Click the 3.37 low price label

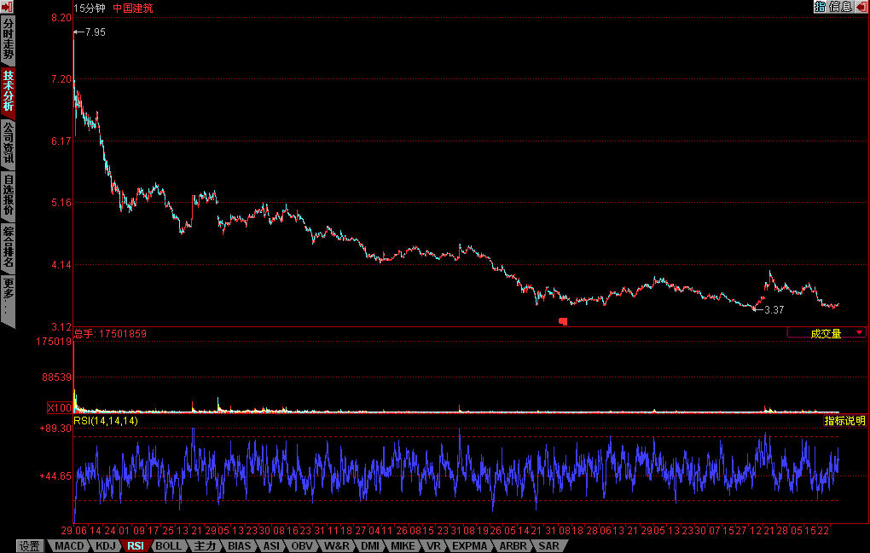[x=774, y=310]
